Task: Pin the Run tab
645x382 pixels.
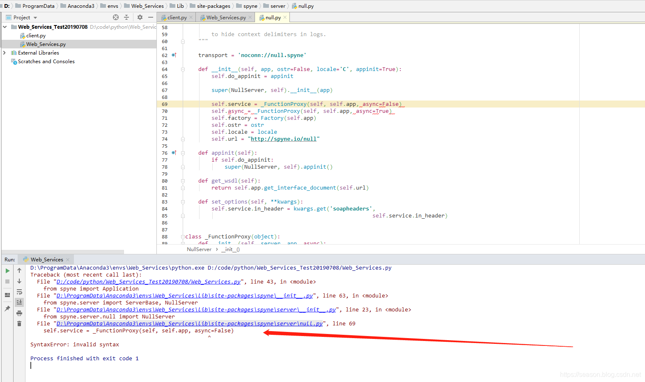Action: (x=7, y=309)
